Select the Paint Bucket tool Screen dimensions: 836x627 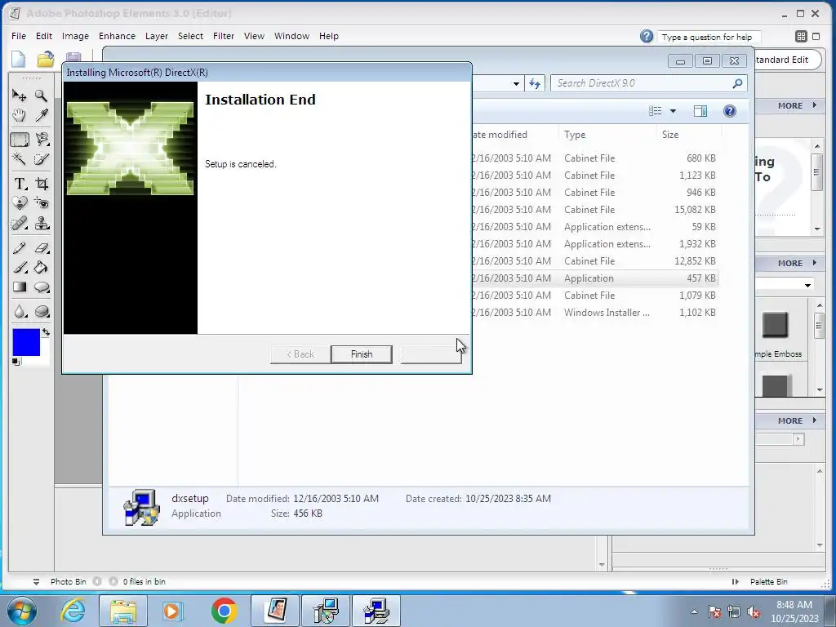[41, 267]
